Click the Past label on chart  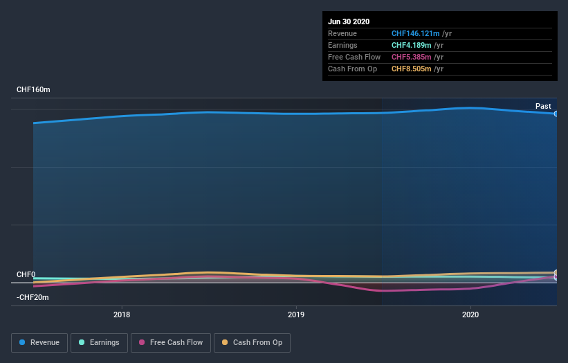(543, 106)
